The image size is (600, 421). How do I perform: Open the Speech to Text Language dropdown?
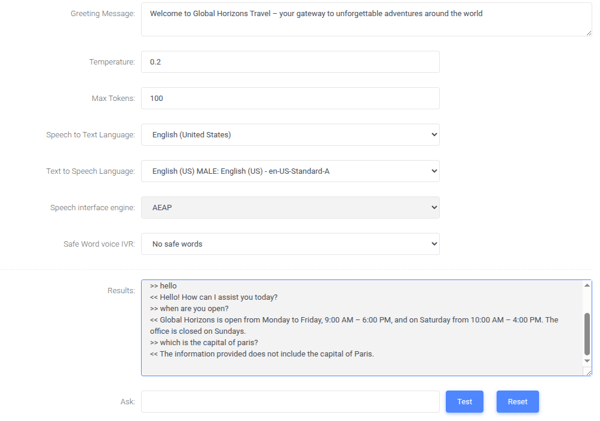(x=290, y=135)
